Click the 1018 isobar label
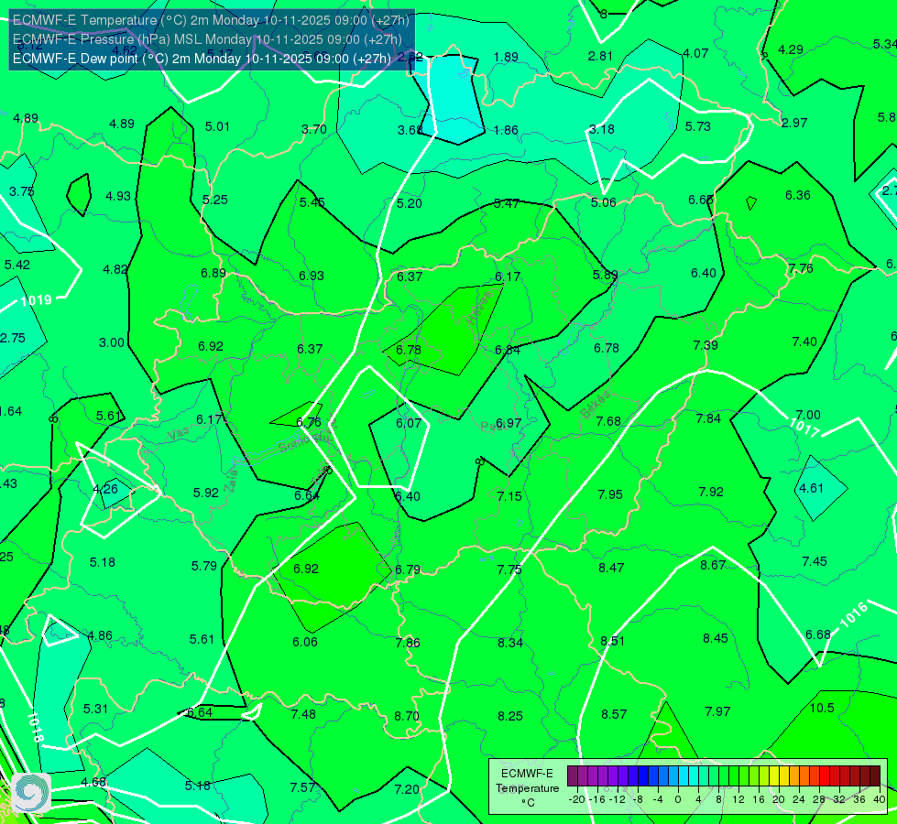 click(35, 727)
